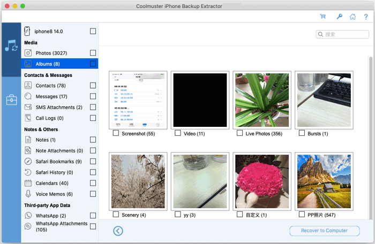Open help question mark icon

(x=366, y=17)
